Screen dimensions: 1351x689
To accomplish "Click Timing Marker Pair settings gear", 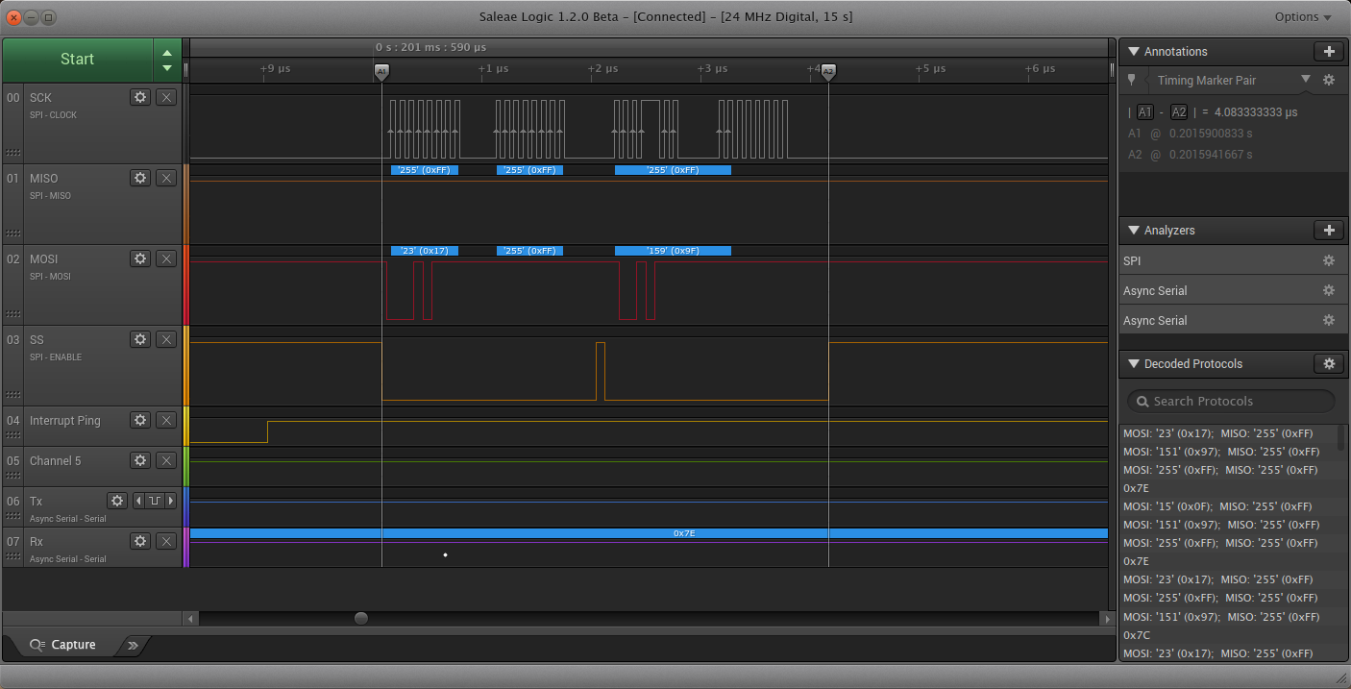I will pos(1328,81).
